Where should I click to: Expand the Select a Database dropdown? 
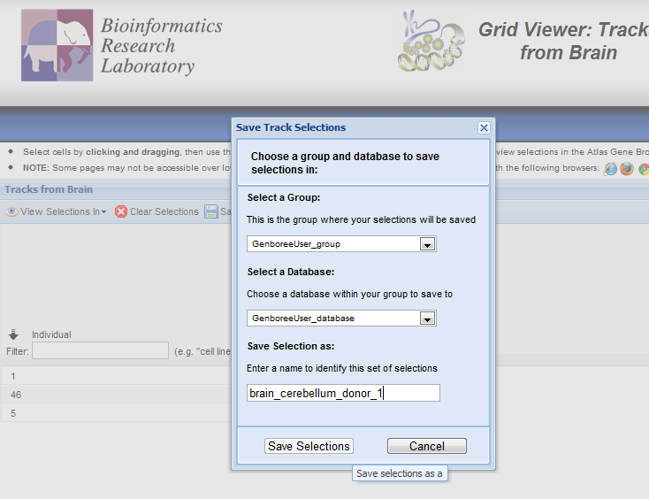(x=427, y=319)
